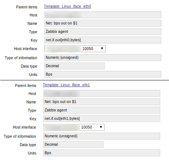Click the Key field containing net.if.out[eth0,bytes]

[103, 40]
